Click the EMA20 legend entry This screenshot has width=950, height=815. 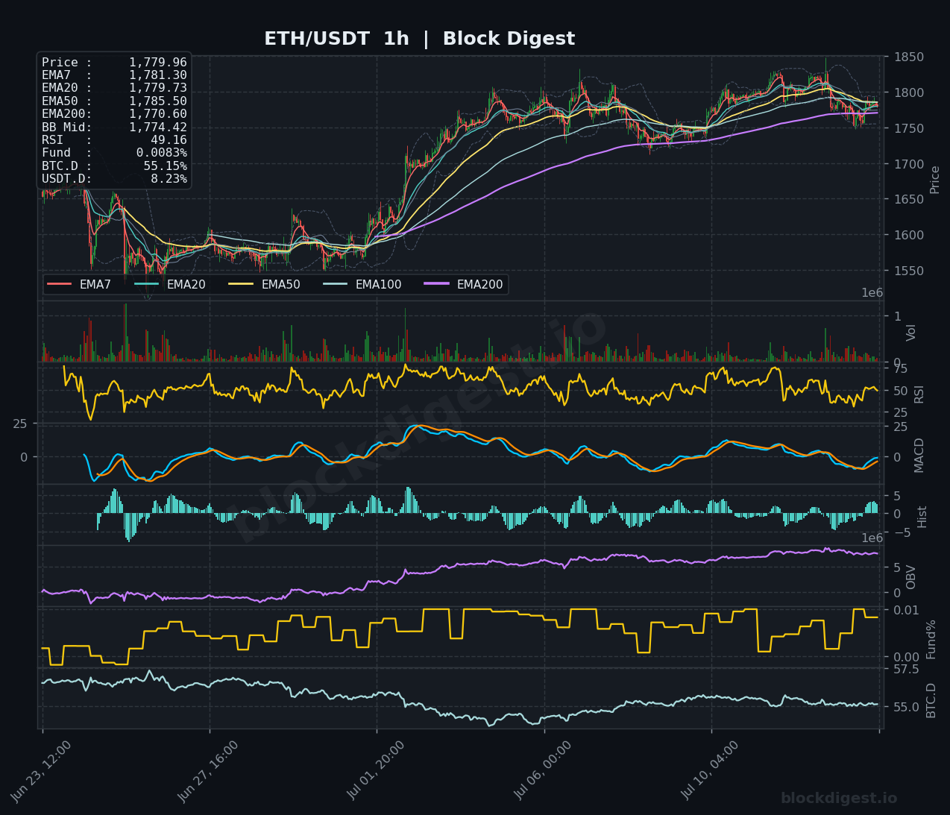(170, 284)
